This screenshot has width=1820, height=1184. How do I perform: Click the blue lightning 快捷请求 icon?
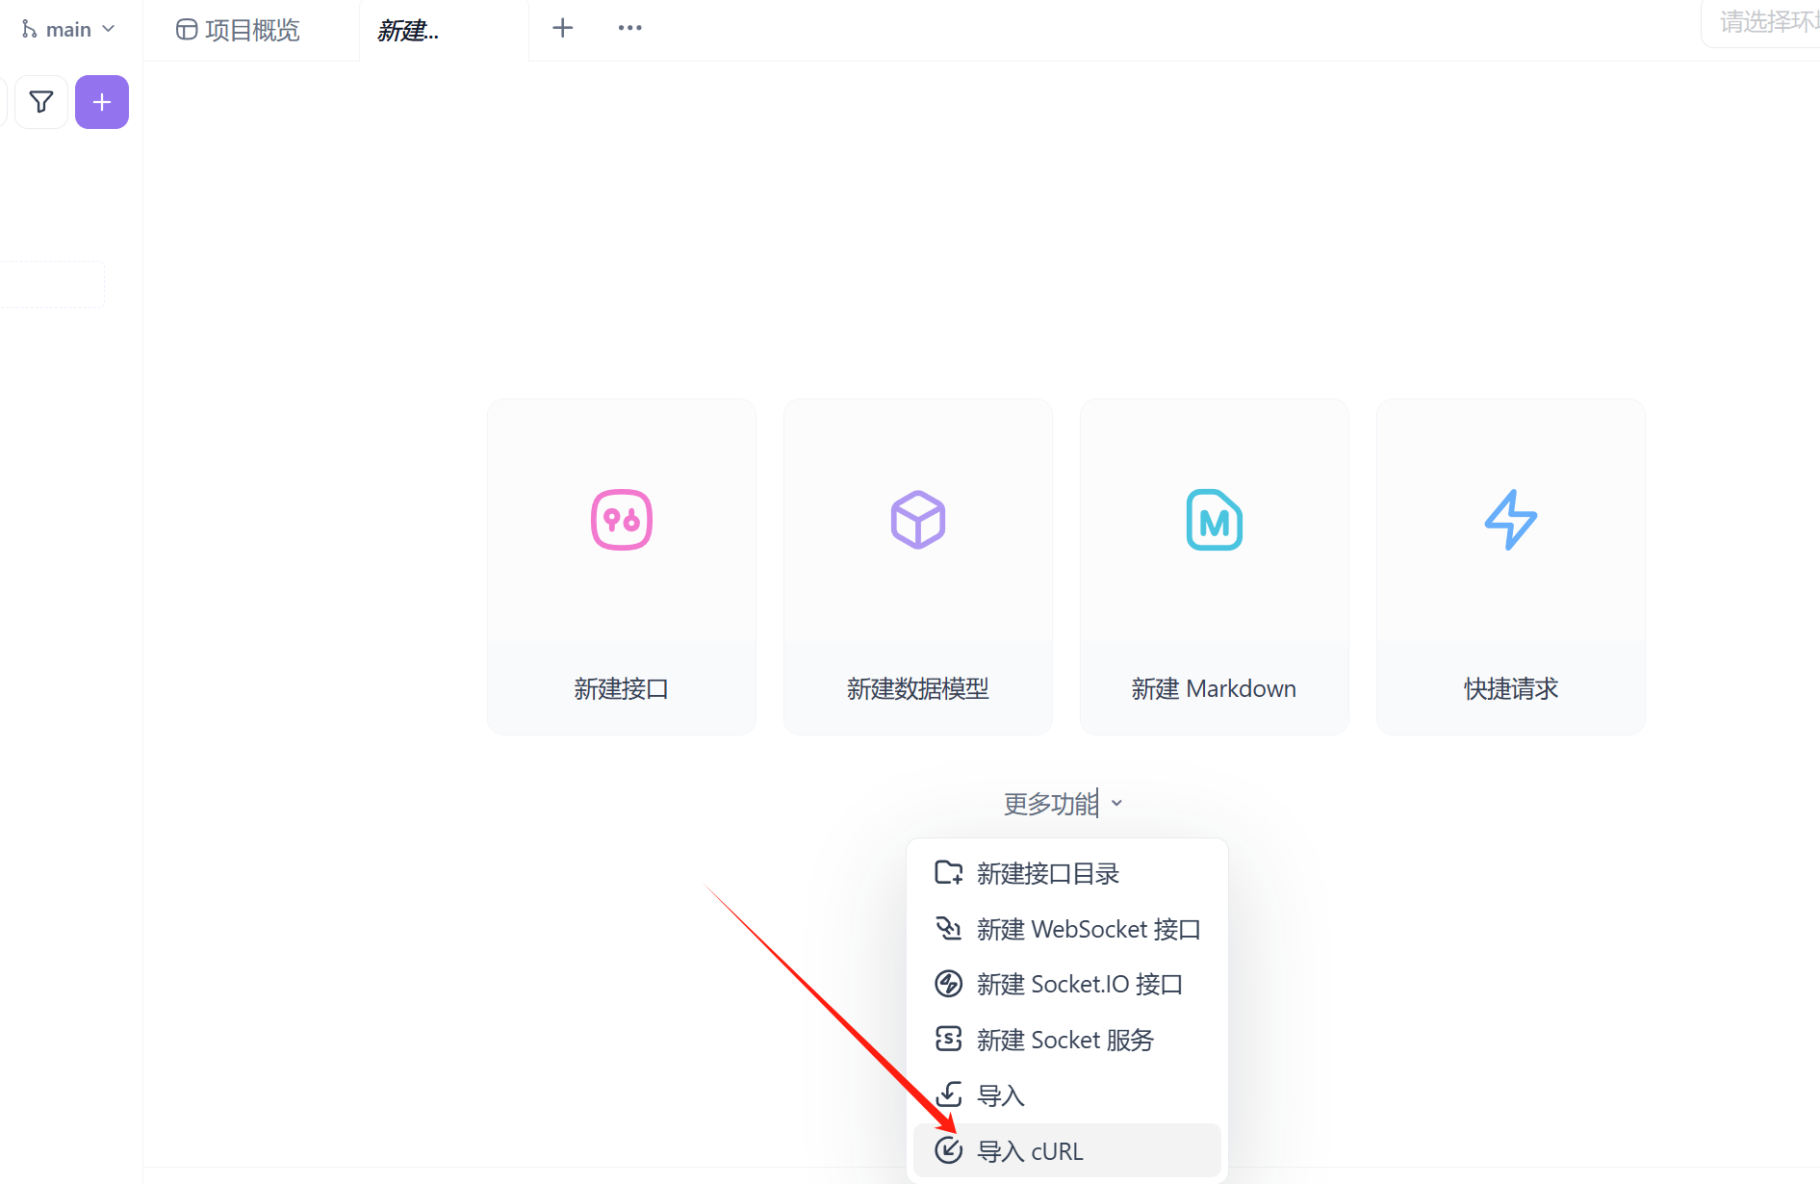1511,520
